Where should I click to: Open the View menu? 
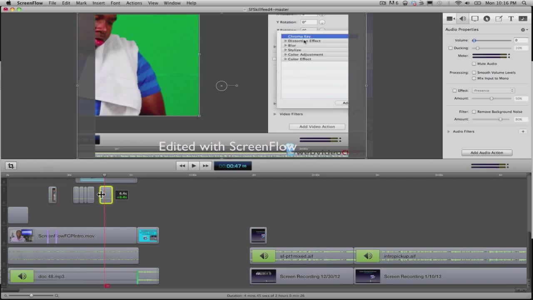(153, 3)
